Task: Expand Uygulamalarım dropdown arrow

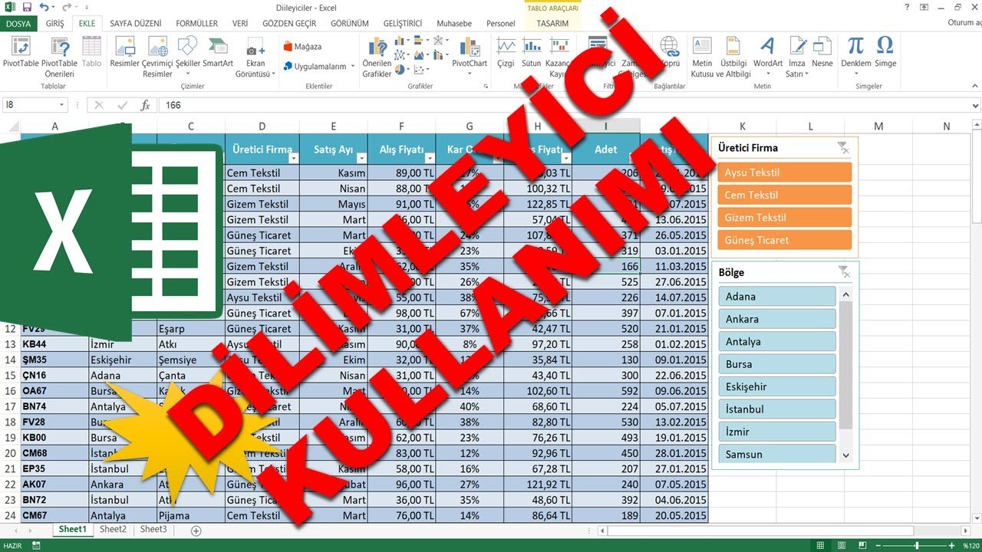Action: click(353, 67)
